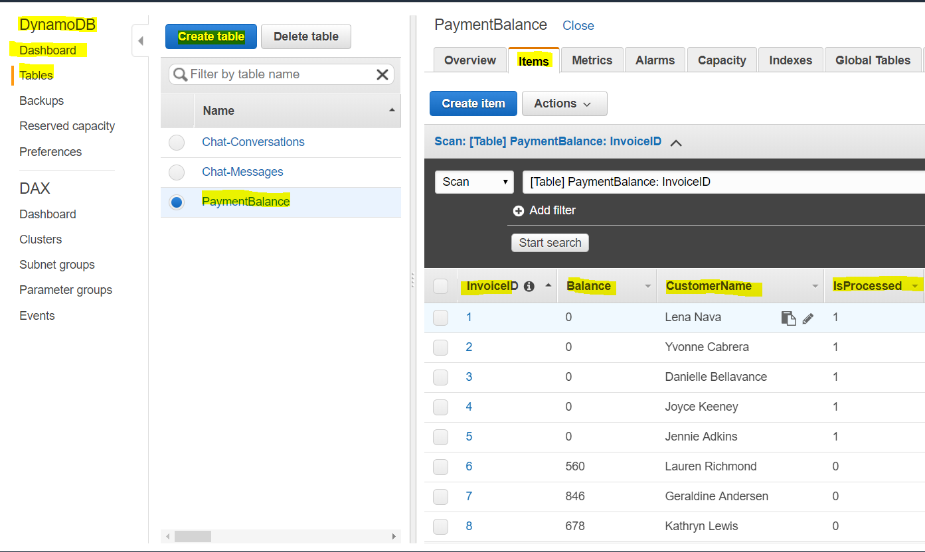The image size is (925, 552).
Task: Click the copy icon on Lena Nava row
Action: 788,318
